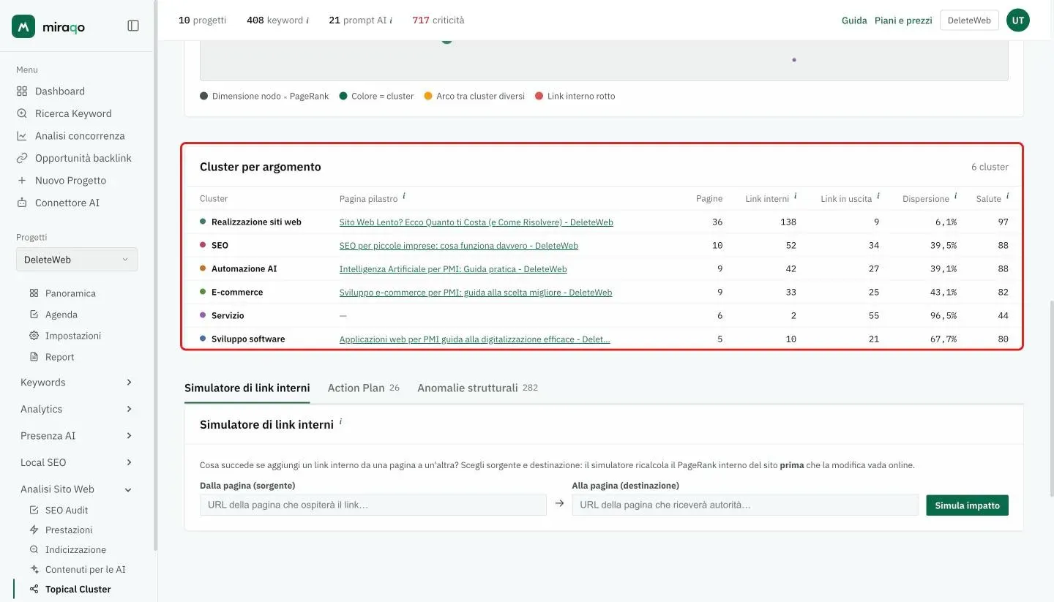Viewport: 1054px width, 602px height.
Task: Click the Simula impatto button
Action: tap(967, 505)
